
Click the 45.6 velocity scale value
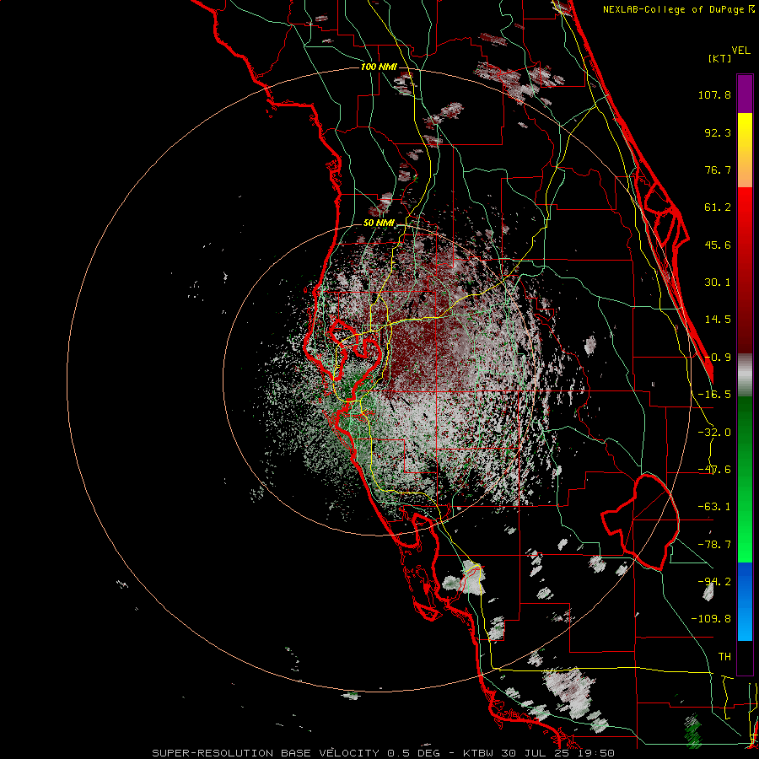[718, 245]
